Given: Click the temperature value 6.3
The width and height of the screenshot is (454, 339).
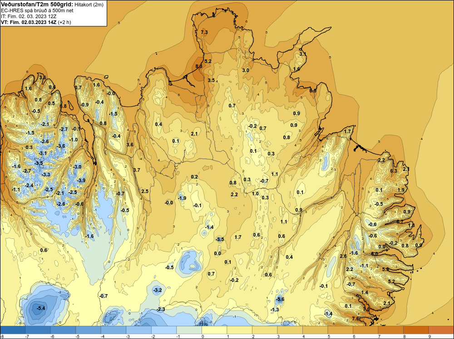Looking at the screenshot, I should pos(394,171).
